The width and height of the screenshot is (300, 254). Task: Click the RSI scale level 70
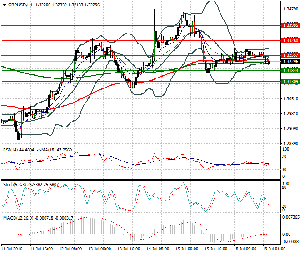284,156
